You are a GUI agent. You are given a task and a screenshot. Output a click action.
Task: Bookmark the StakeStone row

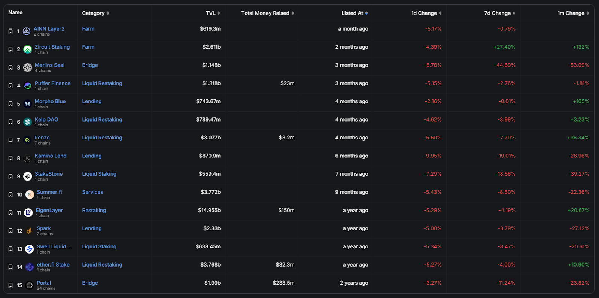pos(10,176)
